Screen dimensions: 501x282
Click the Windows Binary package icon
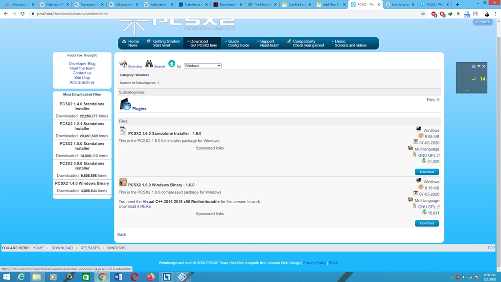(x=123, y=182)
